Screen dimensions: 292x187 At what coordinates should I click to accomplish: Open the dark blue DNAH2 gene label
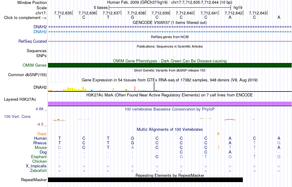[40, 27]
